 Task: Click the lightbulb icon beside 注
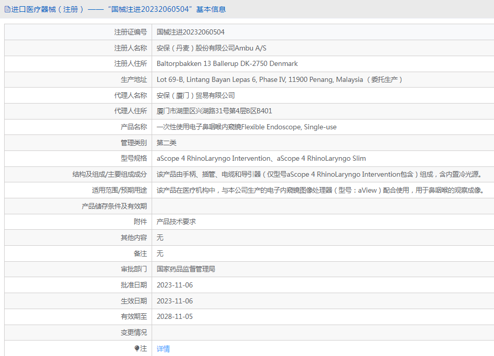click(137, 348)
